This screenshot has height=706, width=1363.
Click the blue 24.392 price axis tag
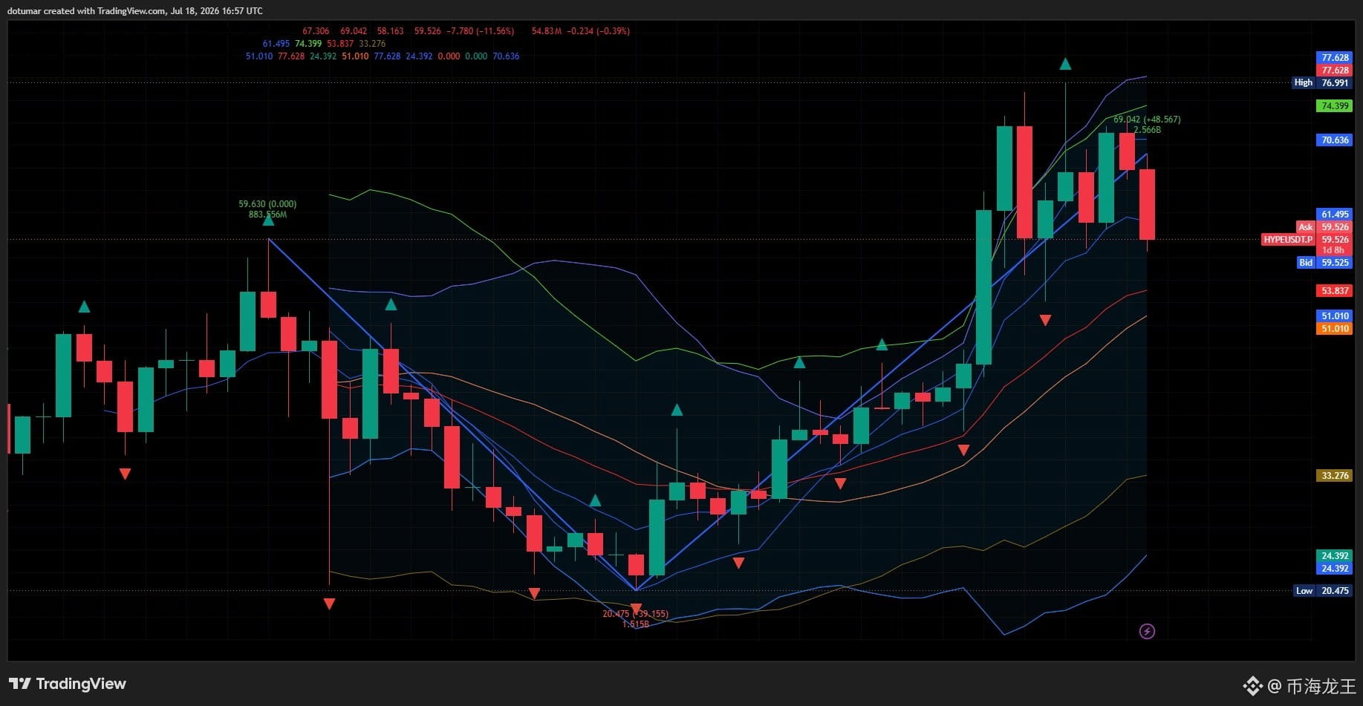pos(1335,569)
